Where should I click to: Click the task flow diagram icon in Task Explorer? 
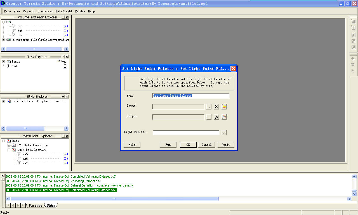pos(64,64)
